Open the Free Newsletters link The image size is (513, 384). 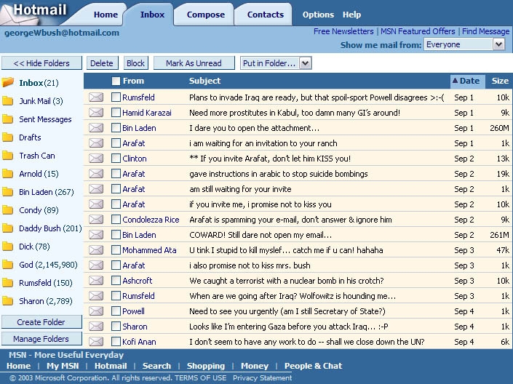343,31
